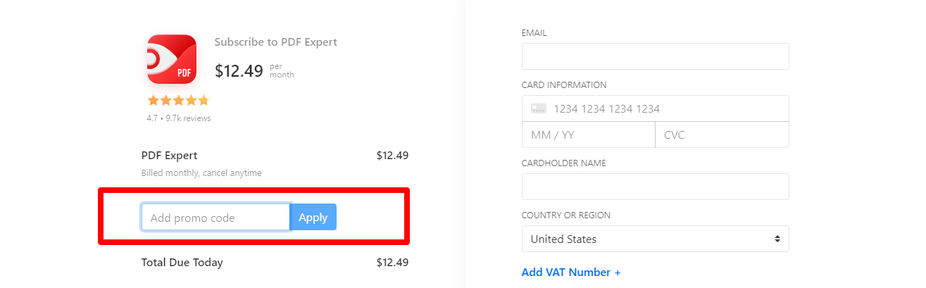
Task: Click the Add VAT Number link
Action: click(x=571, y=272)
